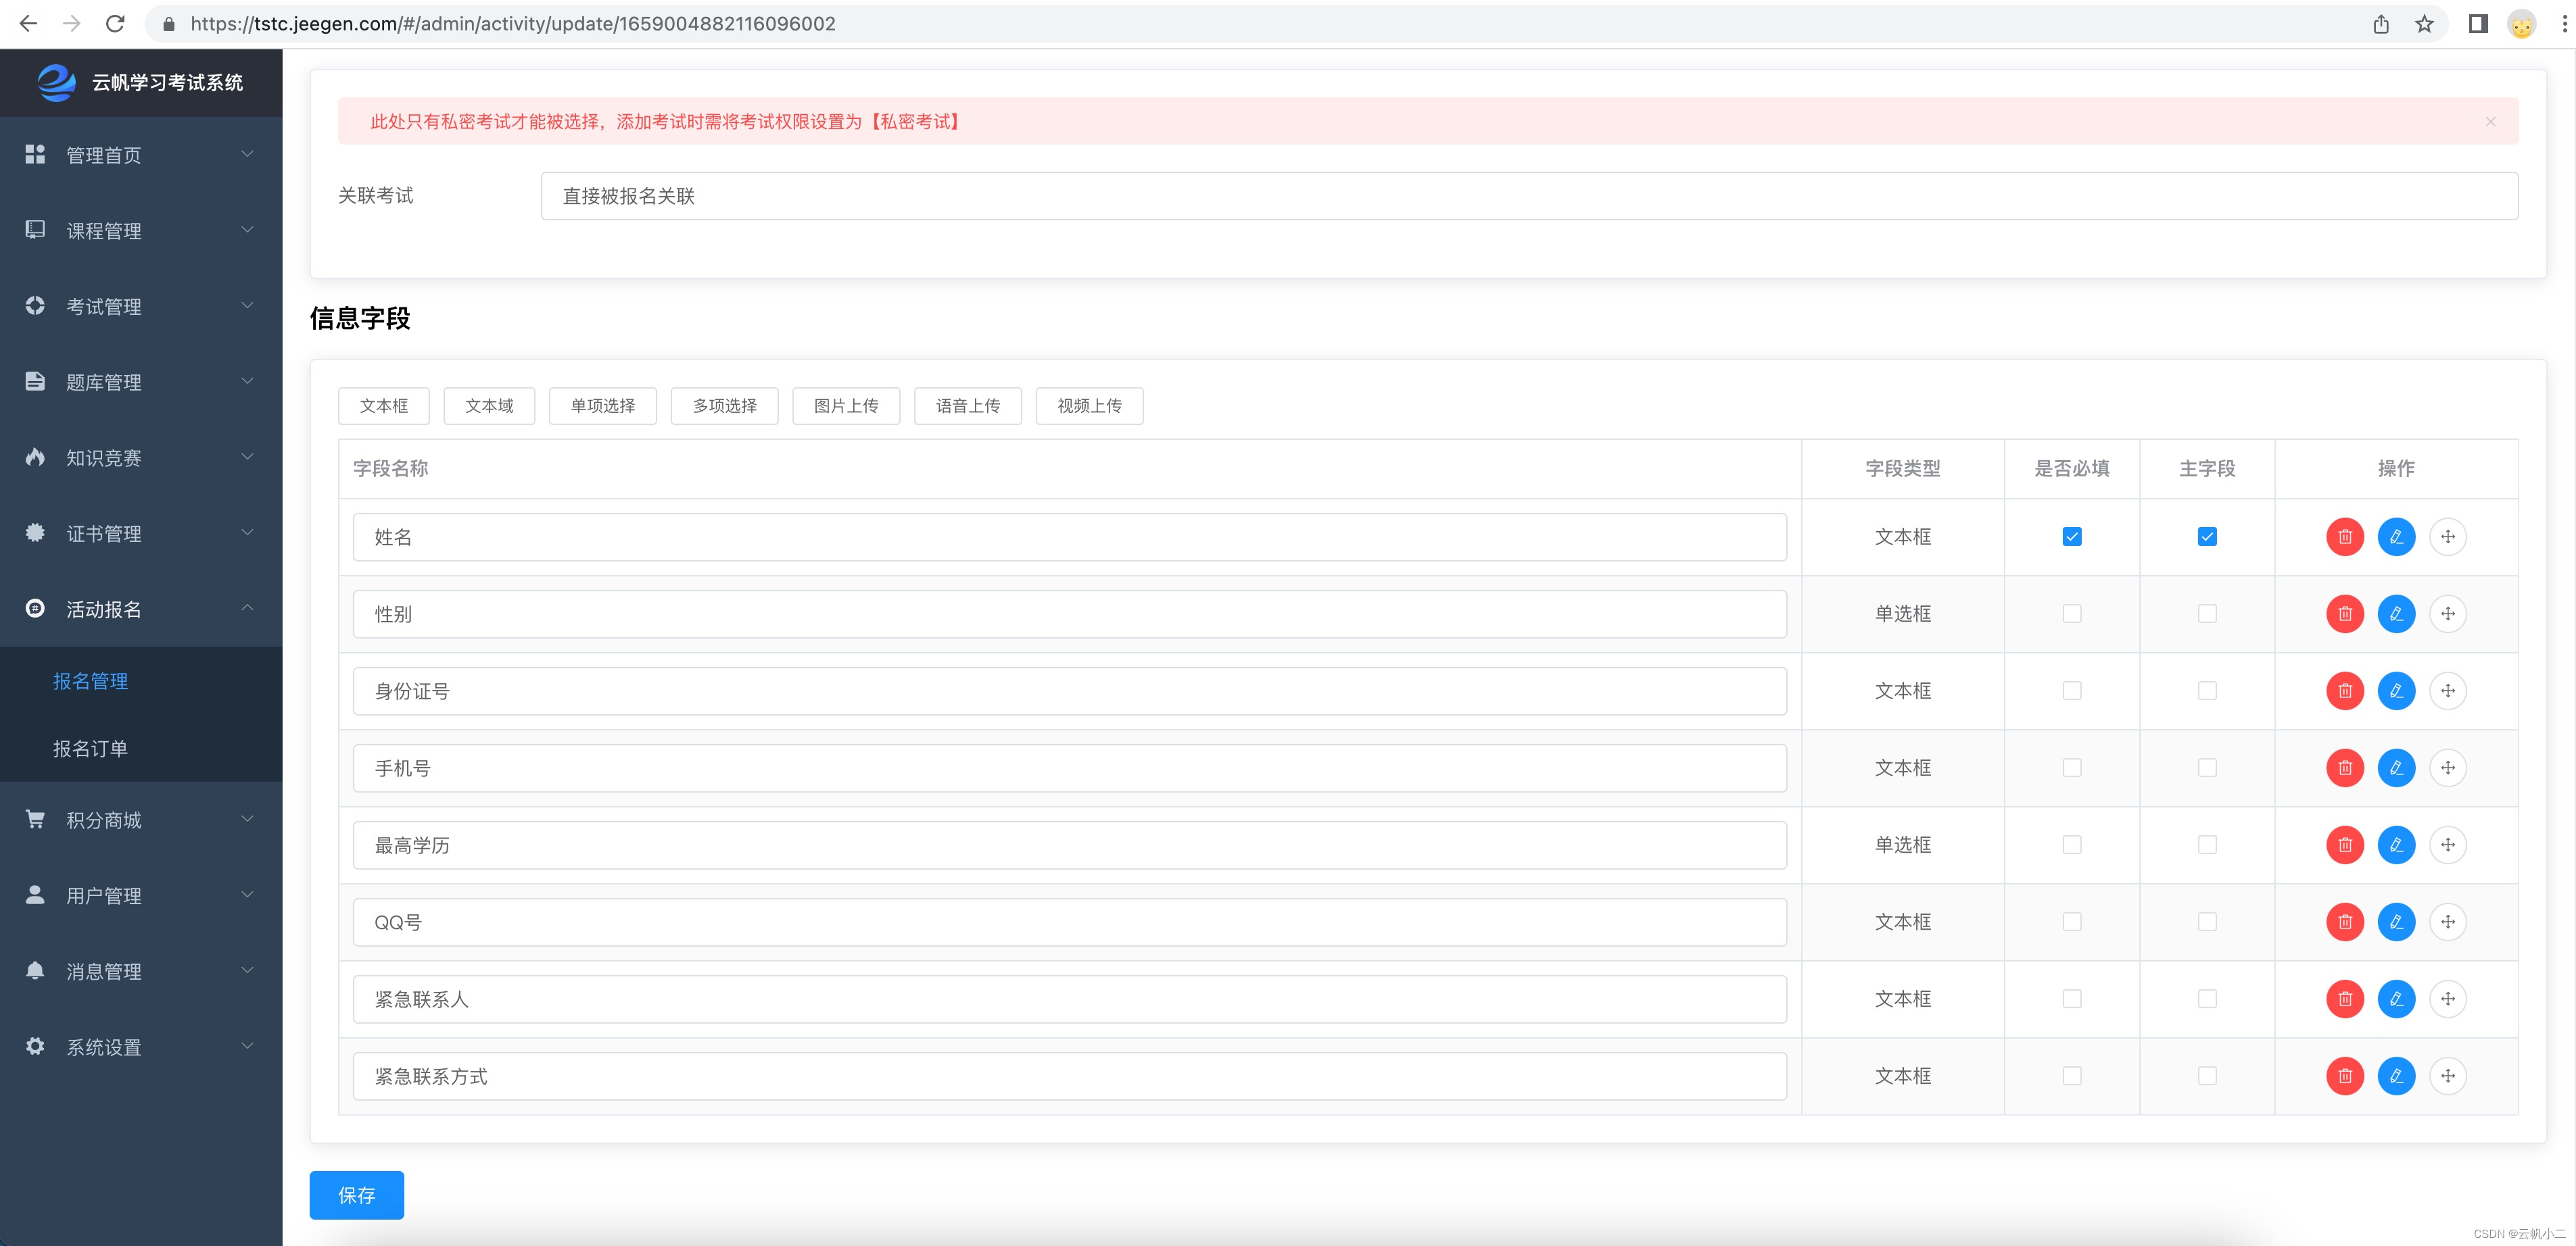The width and height of the screenshot is (2576, 1246).
Task: Bookmark this page with star icon
Action: point(2424,24)
